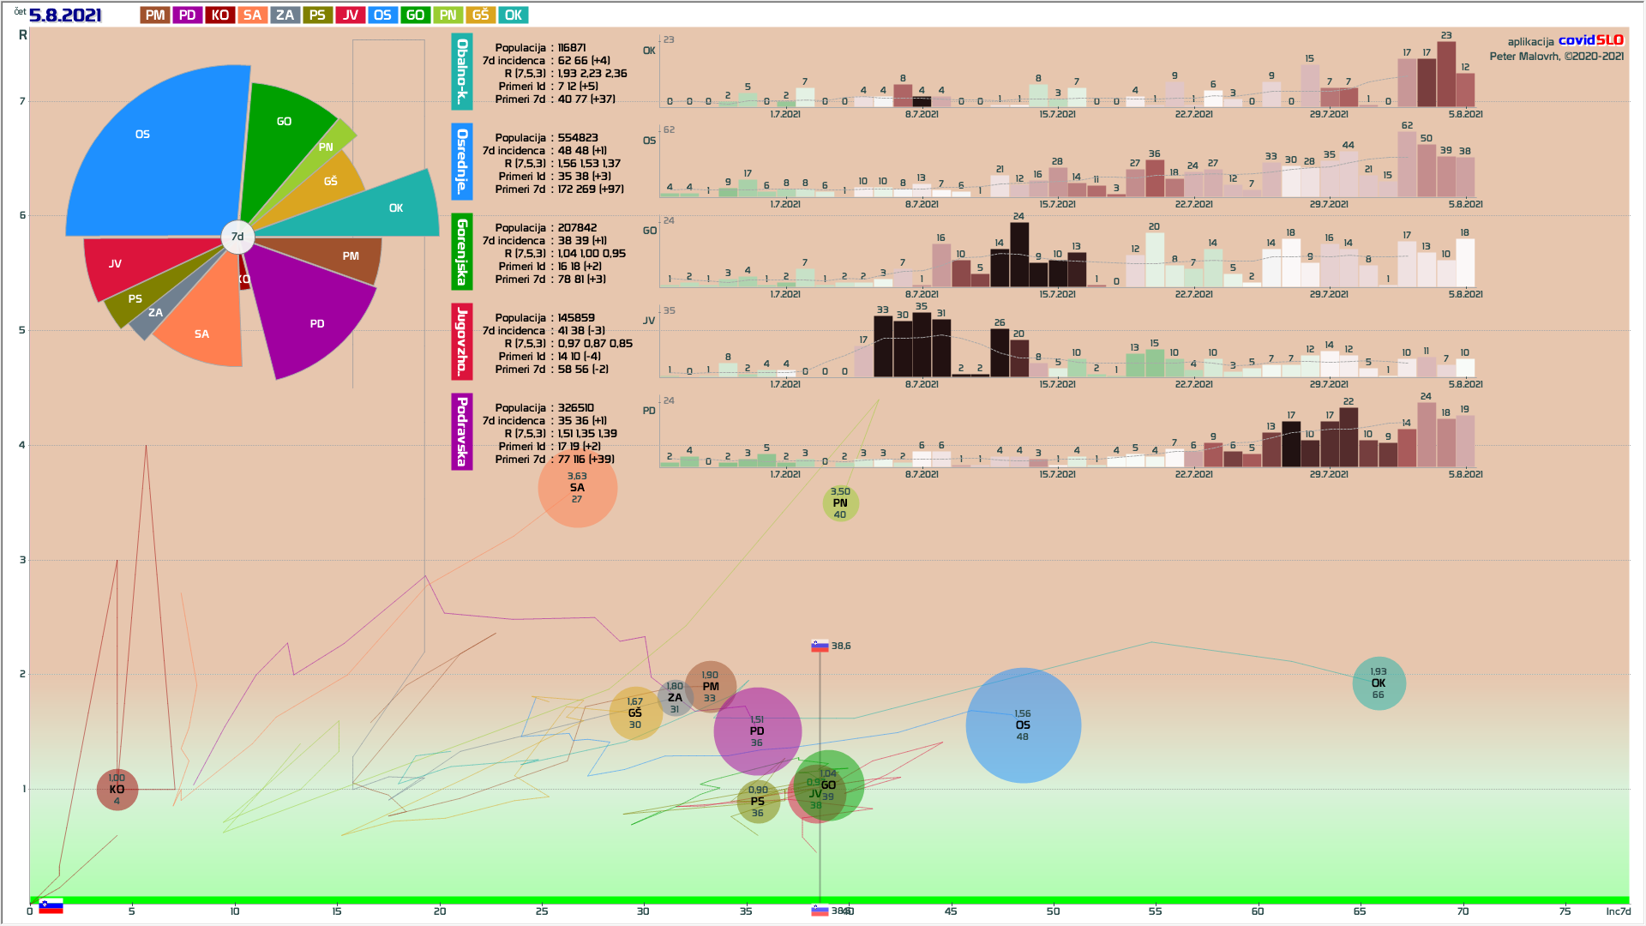Click the OK bubble on scatter plot
Screen dimensions: 1646x926
point(1379,683)
